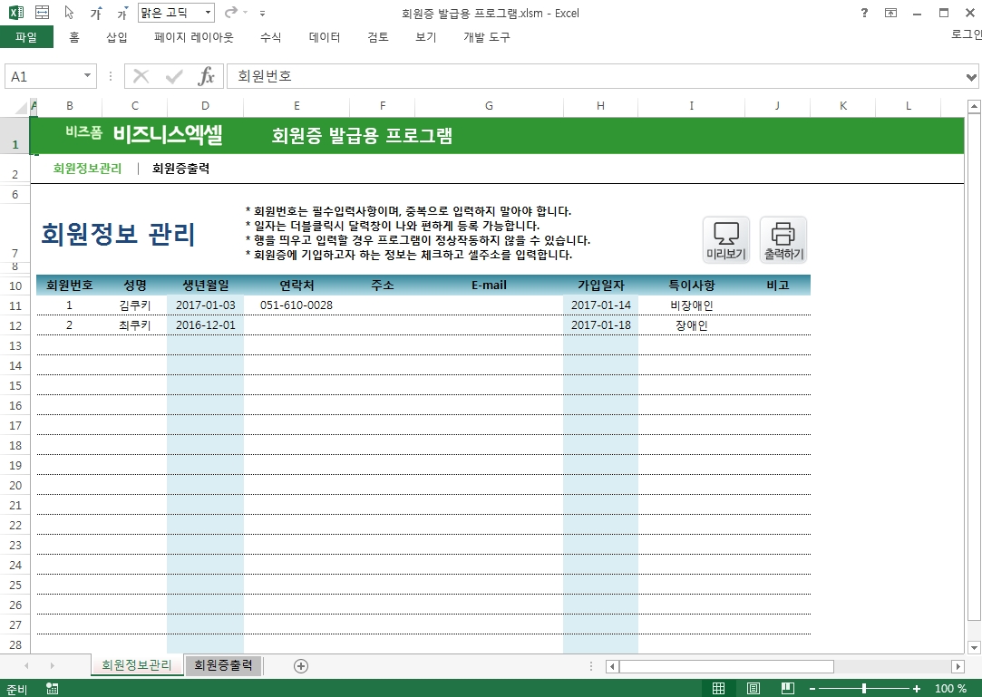Open the 개발 도구 ribbon tab

point(487,37)
